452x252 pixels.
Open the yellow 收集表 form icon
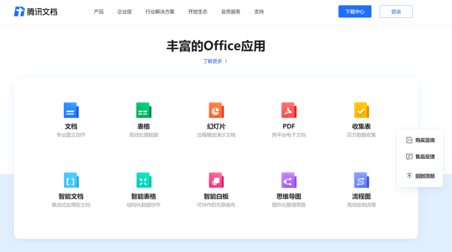click(361, 110)
